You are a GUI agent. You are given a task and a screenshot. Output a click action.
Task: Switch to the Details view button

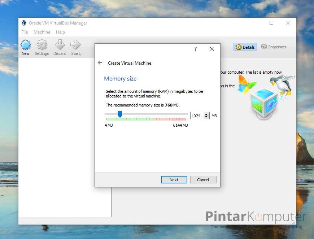tap(245, 47)
